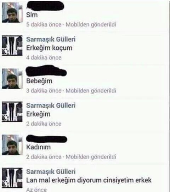
Task: Open profile picture beside 'Slm' comment
Action: coord(12,13)
